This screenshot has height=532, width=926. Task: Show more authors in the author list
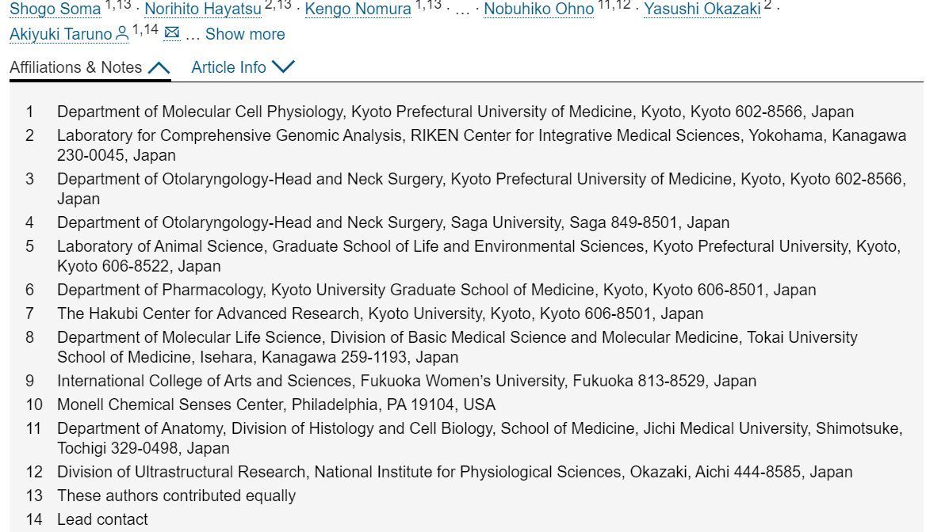coord(245,34)
